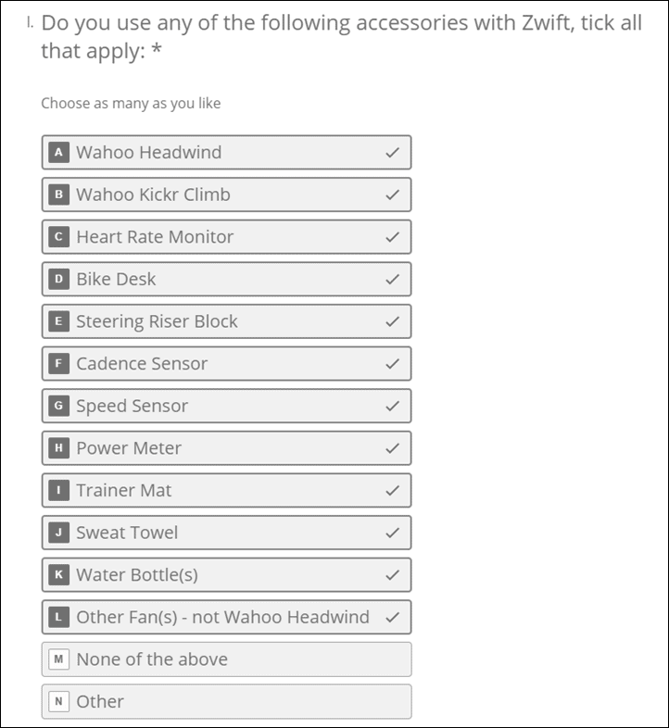Toggle the Water Bottle(s) option
669x728 pixels.
[x=227, y=575]
